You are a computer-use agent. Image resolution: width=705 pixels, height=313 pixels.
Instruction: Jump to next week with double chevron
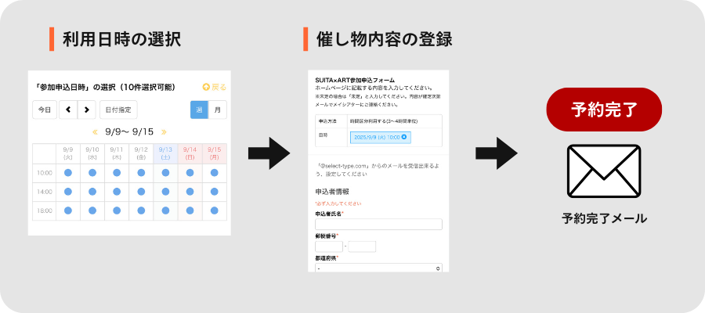point(164,131)
